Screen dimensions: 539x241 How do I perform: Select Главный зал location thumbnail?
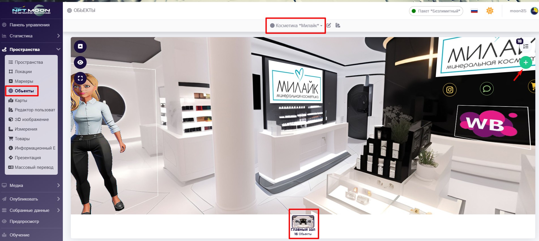coord(303,221)
